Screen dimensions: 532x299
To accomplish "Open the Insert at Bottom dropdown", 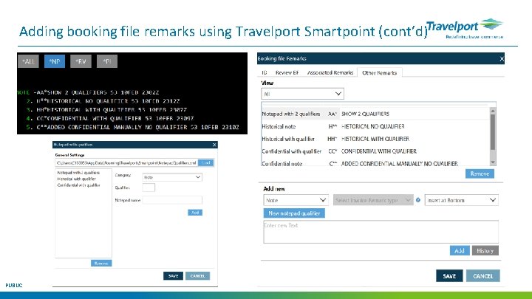I will click(461, 200).
